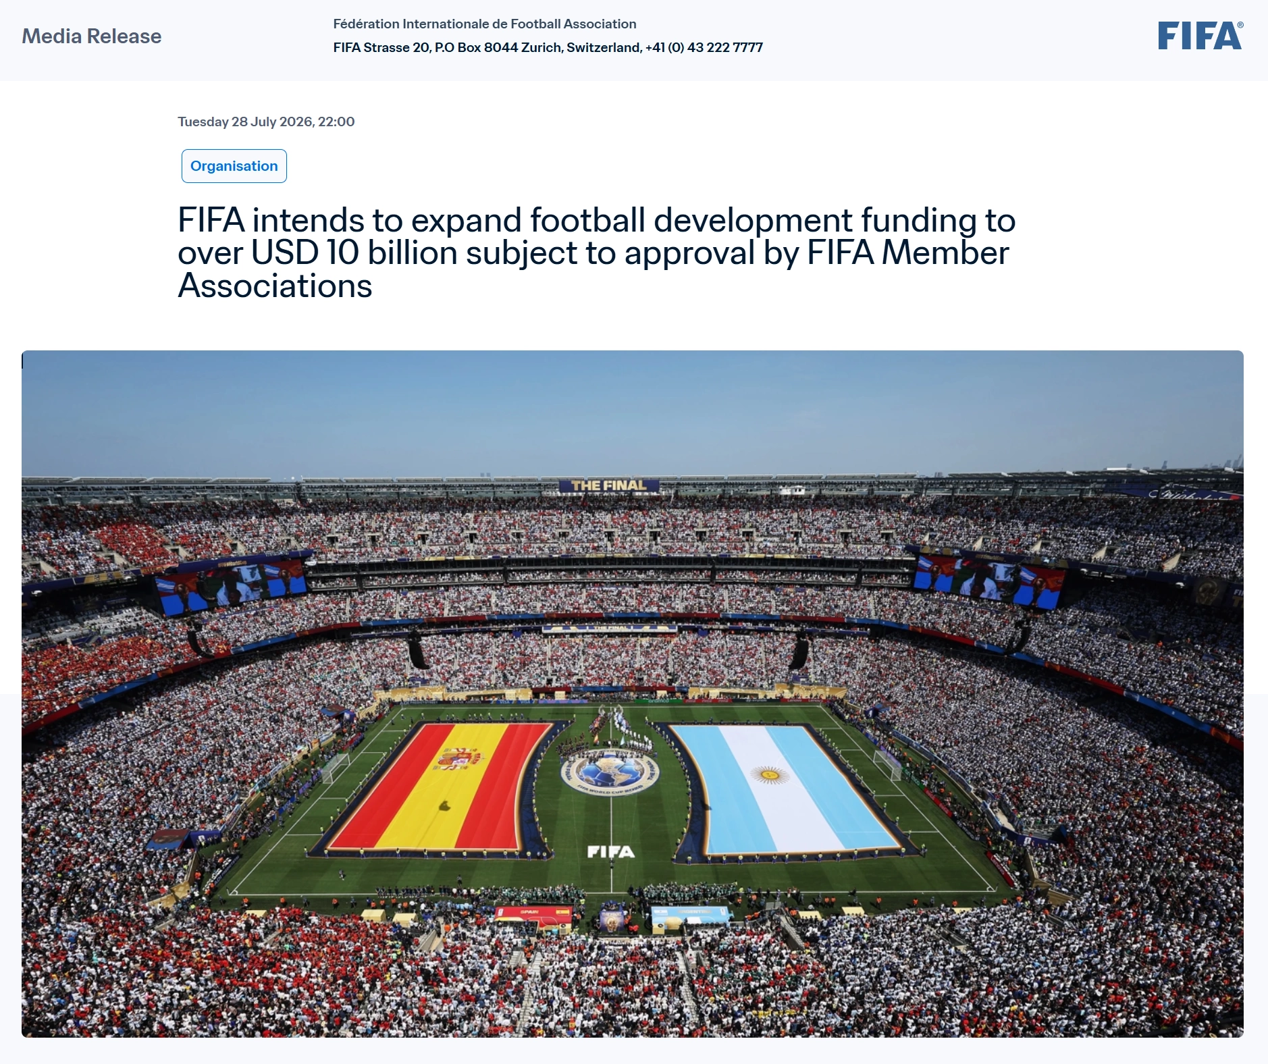Click the Media Release header label

pyautogui.click(x=92, y=36)
